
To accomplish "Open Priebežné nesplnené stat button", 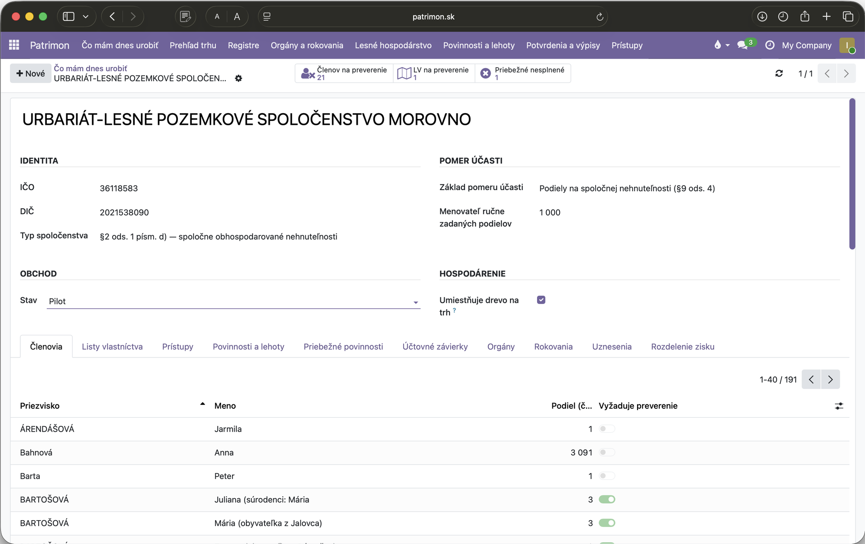I will (523, 73).
